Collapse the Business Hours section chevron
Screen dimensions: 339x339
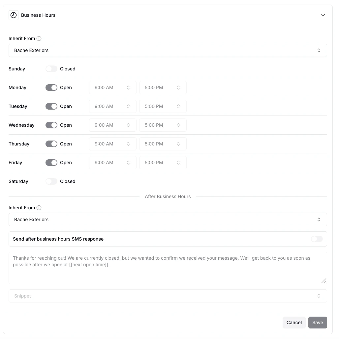click(323, 15)
